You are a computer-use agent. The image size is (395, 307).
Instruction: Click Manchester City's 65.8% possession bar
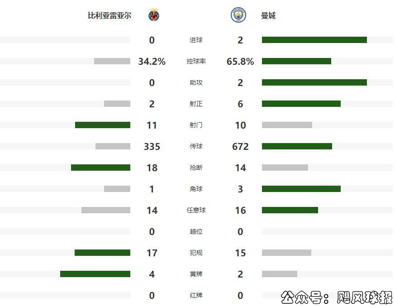296,61
